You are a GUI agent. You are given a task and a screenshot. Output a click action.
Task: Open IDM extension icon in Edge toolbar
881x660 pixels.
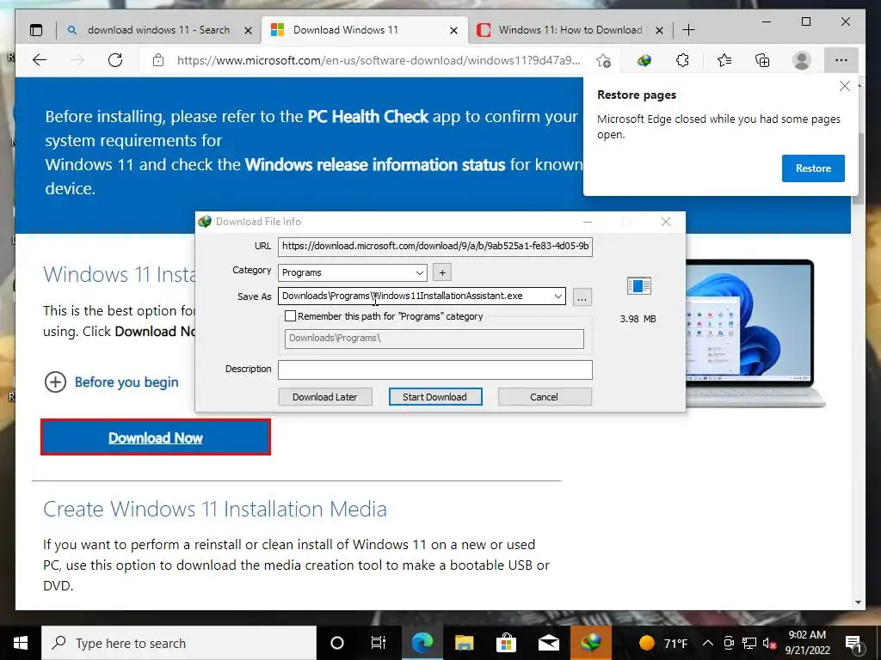coord(644,60)
